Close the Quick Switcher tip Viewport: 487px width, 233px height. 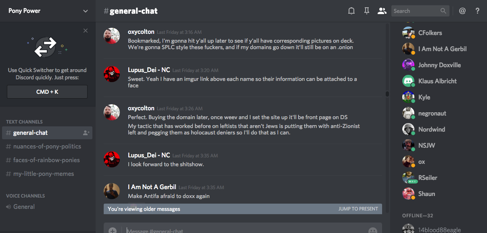tap(86, 31)
